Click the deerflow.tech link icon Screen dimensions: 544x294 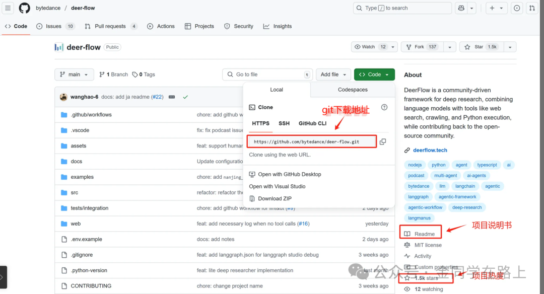click(x=407, y=150)
